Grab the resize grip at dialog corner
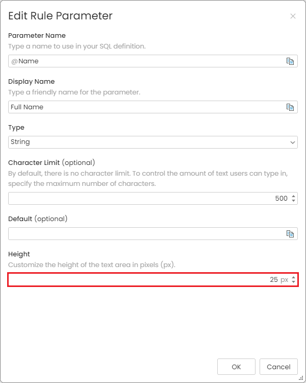This screenshot has width=306, height=383. coord(301,378)
